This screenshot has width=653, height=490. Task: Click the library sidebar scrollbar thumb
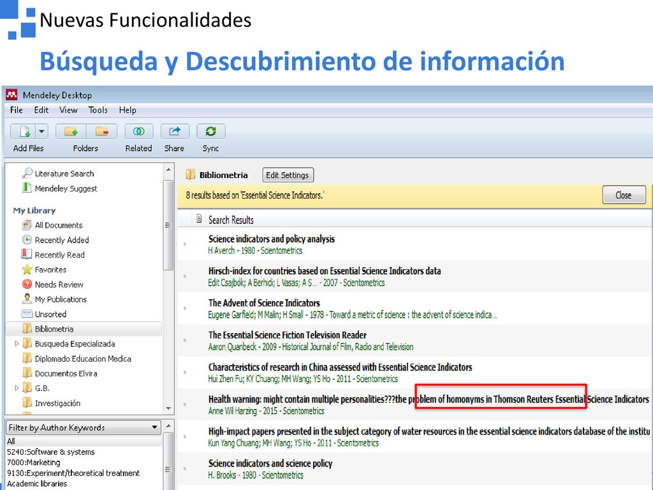[x=168, y=225]
